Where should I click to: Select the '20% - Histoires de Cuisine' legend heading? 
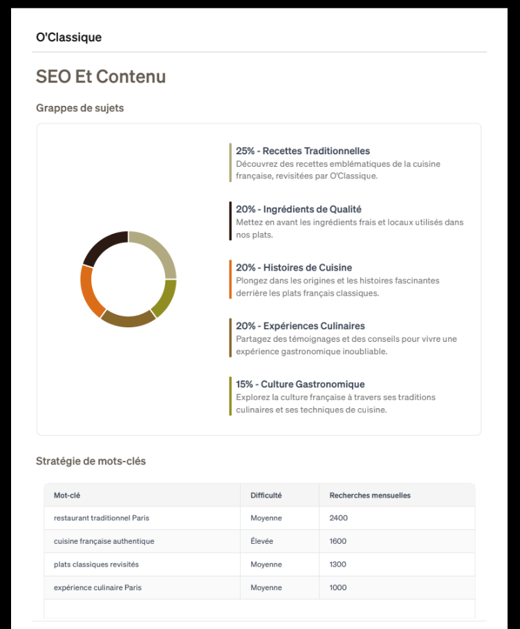294,268
